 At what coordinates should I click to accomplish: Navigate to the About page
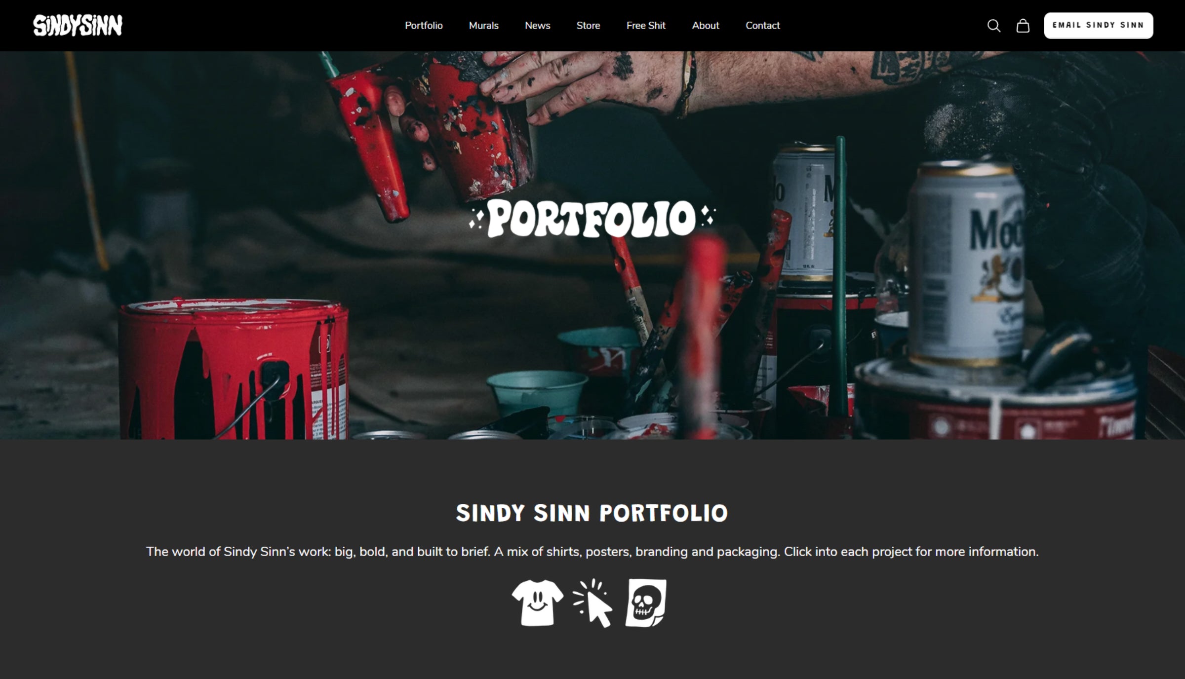point(705,26)
